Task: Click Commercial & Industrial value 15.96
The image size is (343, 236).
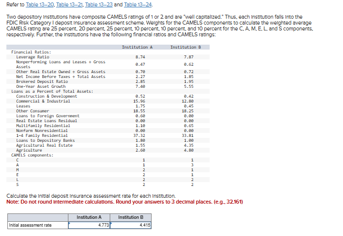Action: (139, 101)
